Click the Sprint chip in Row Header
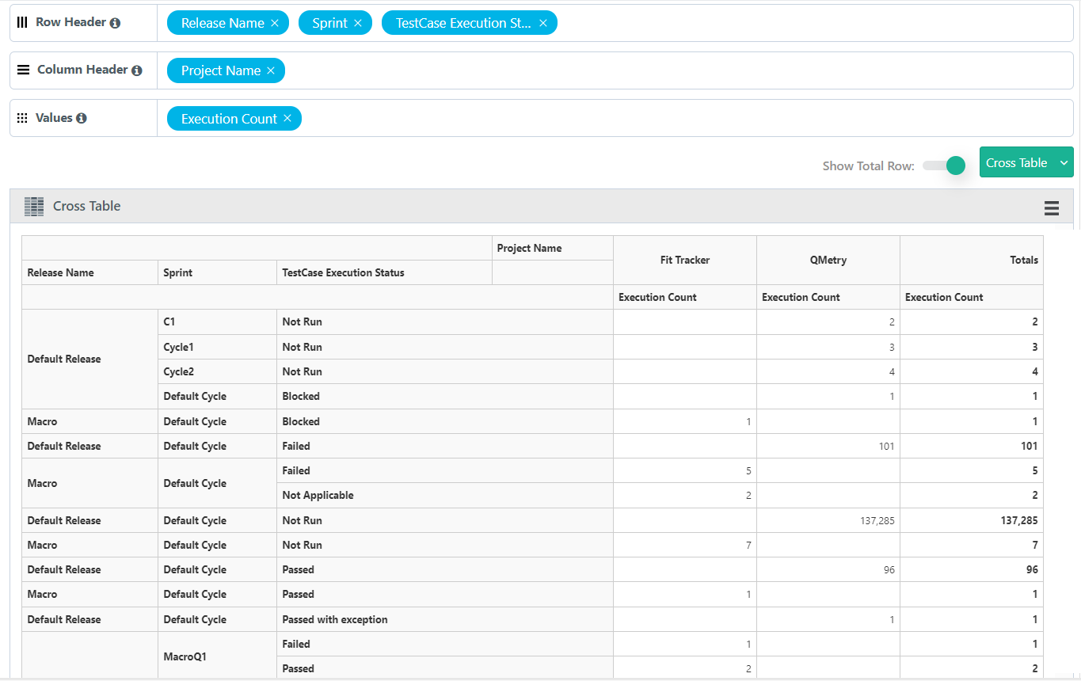The height and width of the screenshot is (681, 1081). pyautogui.click(x=329, y=23)
